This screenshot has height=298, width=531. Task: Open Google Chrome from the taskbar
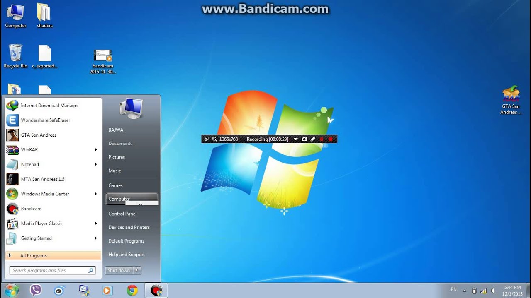point(132,290)
